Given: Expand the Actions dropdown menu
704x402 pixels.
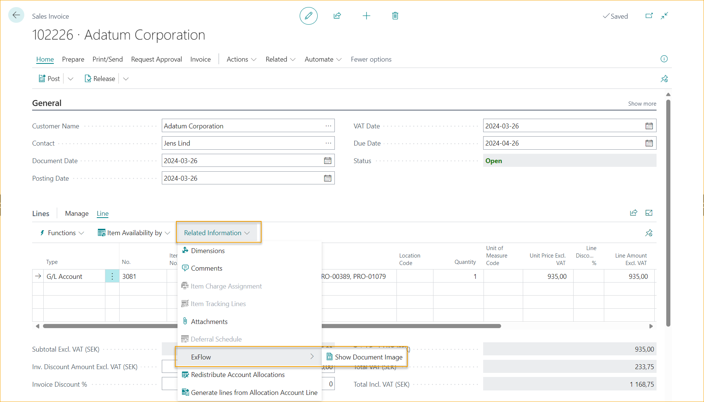Looking at the screenshot, I should pos(241,59).
